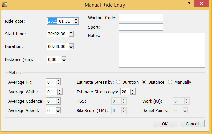Viewport: 212px width, 134px height.
Task: Click the 'Workout Code:' label
Action: 102,18
